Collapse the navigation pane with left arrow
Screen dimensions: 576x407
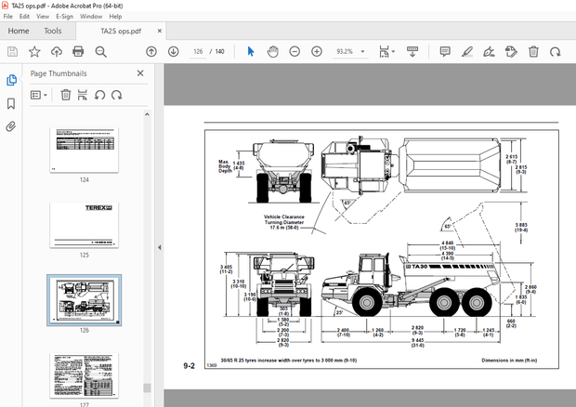coord(160,247)
